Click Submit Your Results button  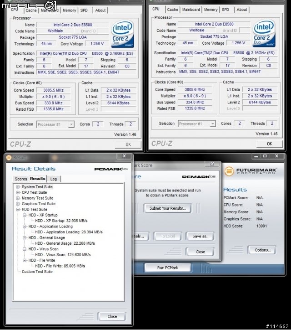pyautogui.click(x=168, y=208)
